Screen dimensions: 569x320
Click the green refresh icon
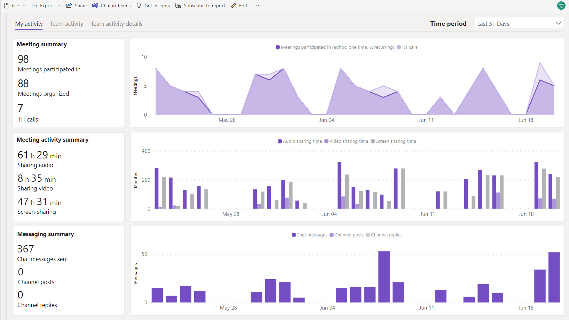click(x=561, y=6)
